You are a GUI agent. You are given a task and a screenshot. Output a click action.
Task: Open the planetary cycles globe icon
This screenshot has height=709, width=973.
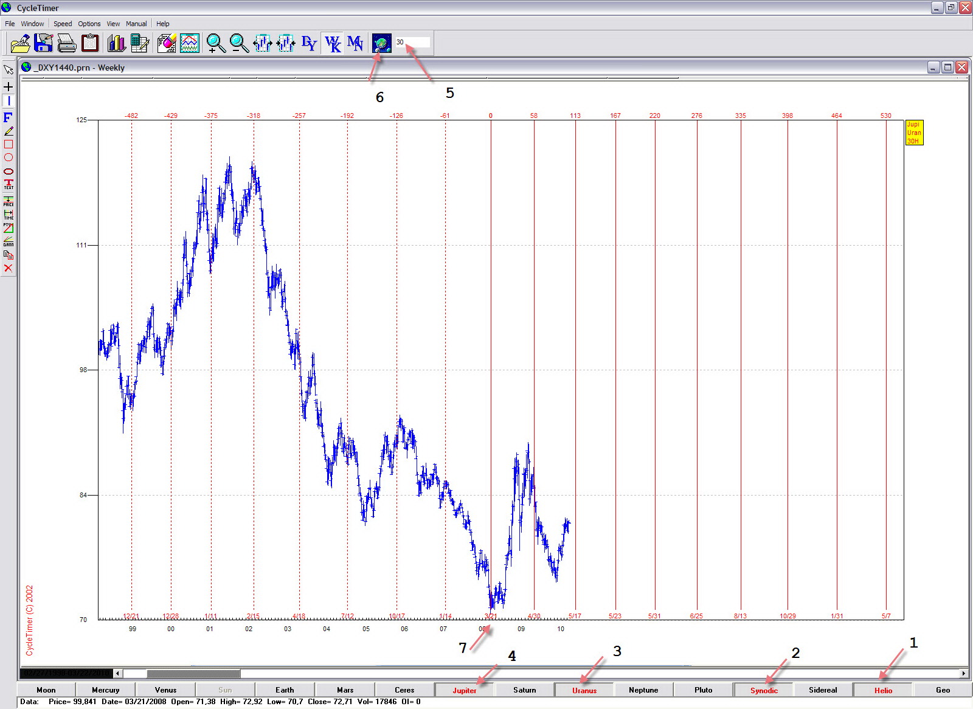[x=381, y=43]
